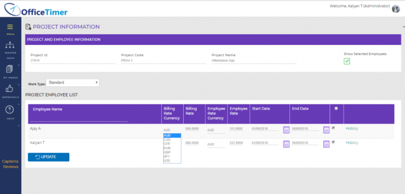
Task: Open History link for Kalyan T
Action: [352, 143]
